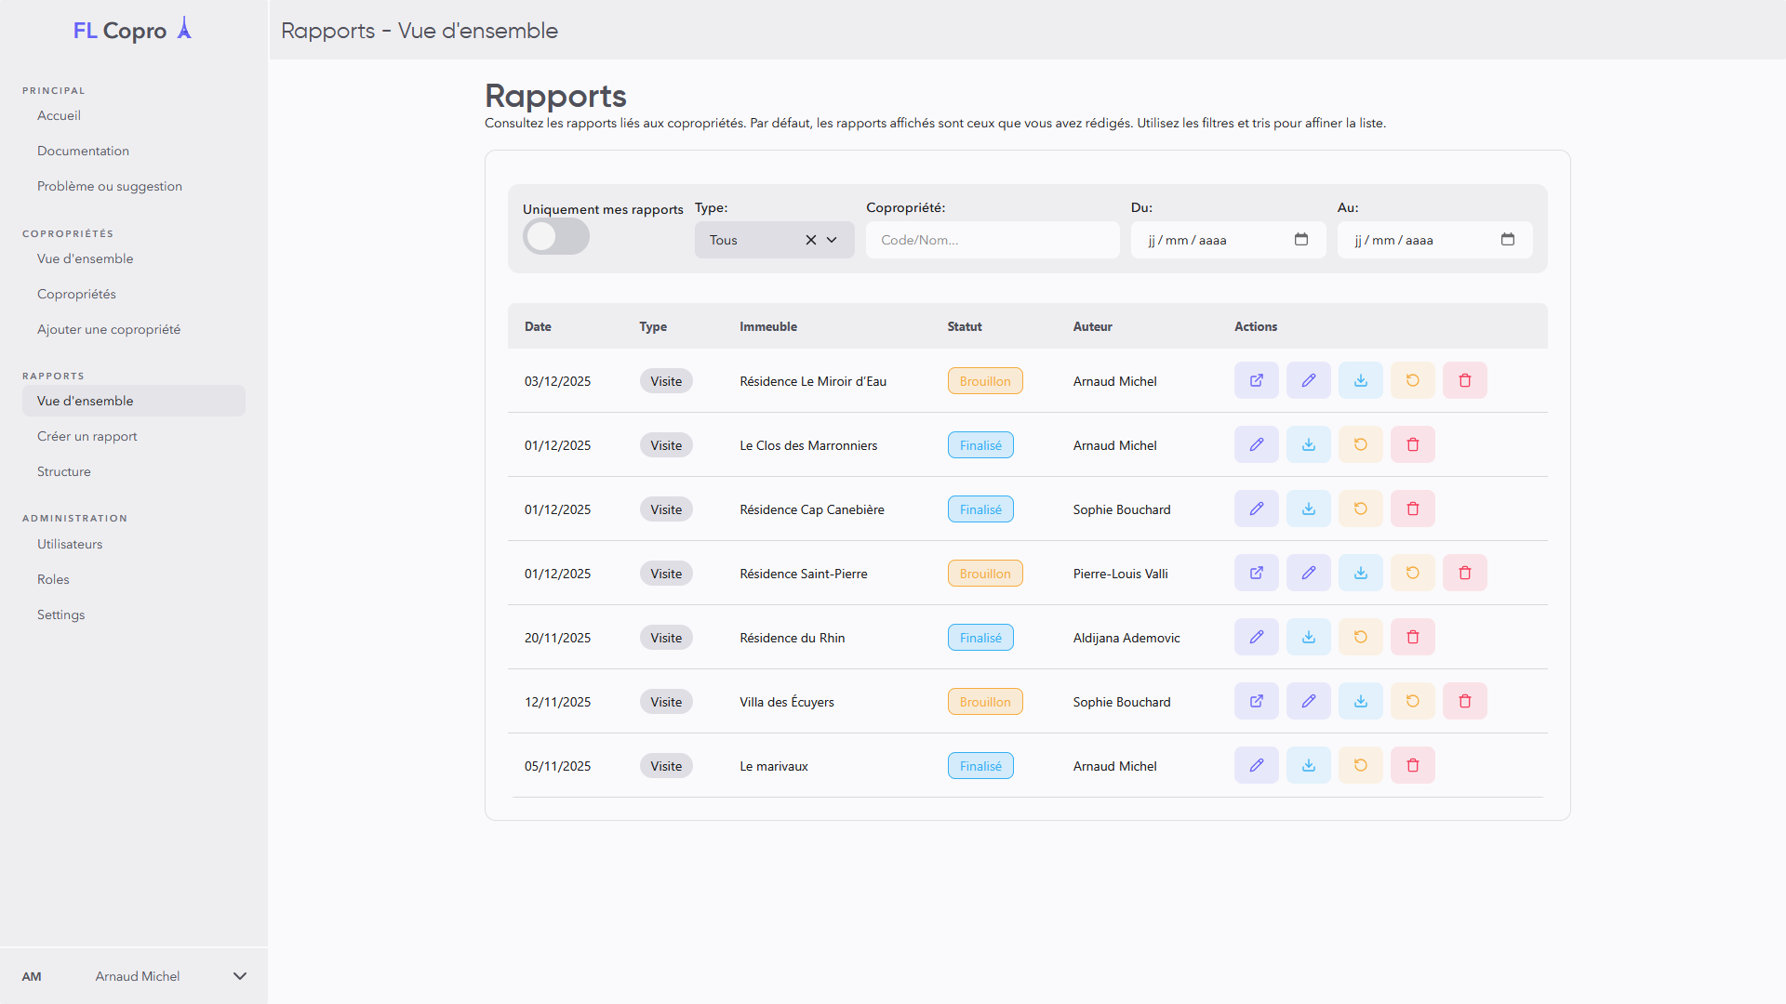This screenshot has height=1004, width=1786.
Task: Expand the Type filter dropdown
Action: [832, 240]
